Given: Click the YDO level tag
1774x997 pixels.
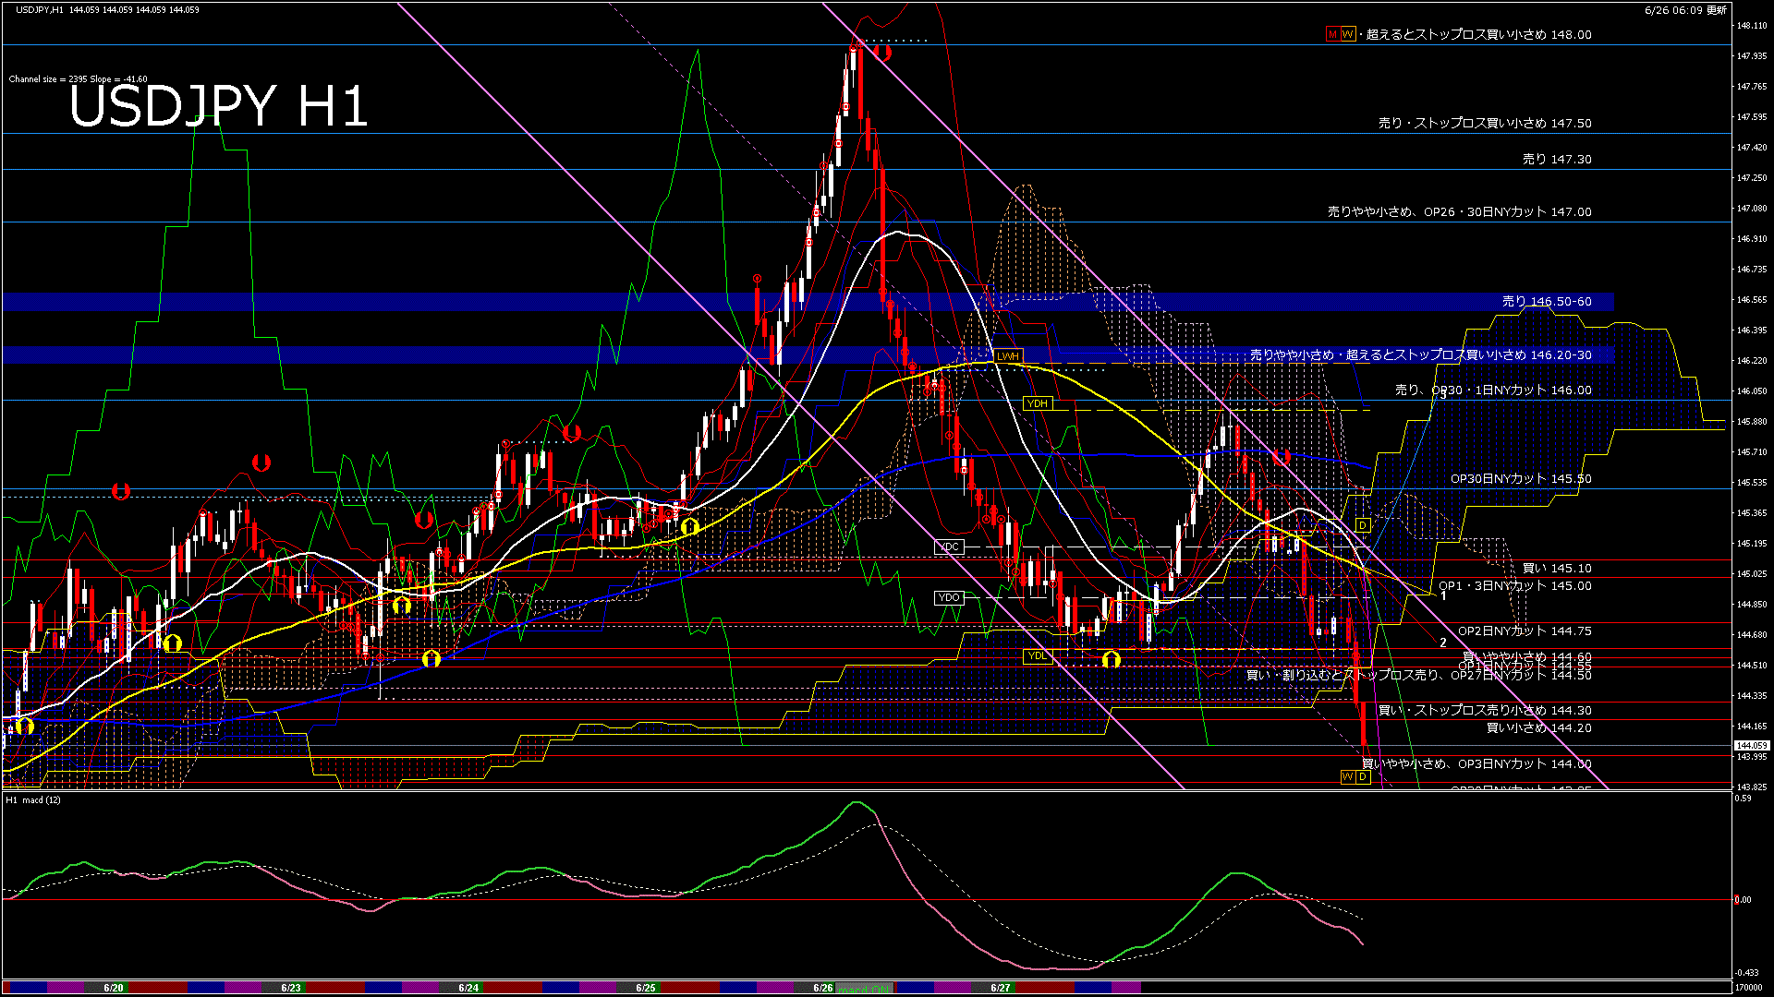Looking at the screenshot, I should tap(949, 598).
